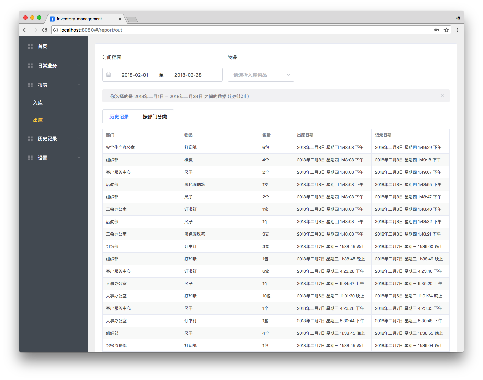Select the 入库 report menu item
Viewport: 483px width, 380px height.
pyautogui.click(x=54, y=103)
